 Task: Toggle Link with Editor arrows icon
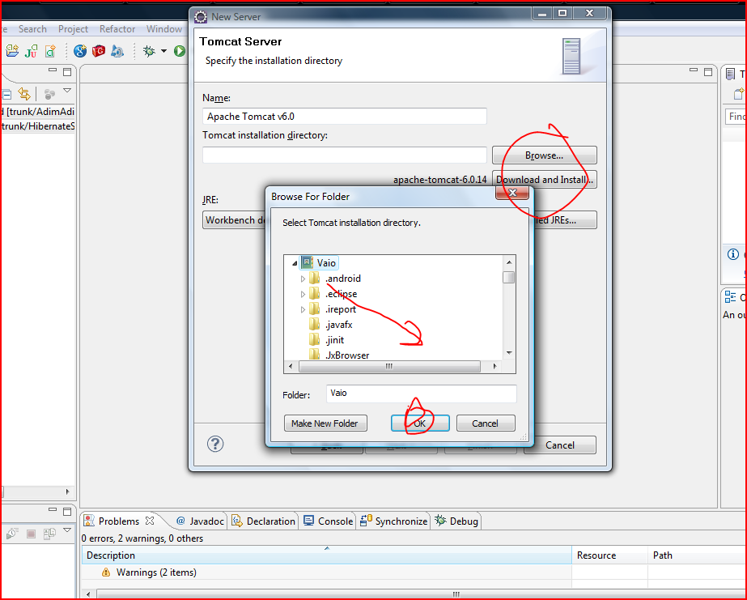coord(23,94)
